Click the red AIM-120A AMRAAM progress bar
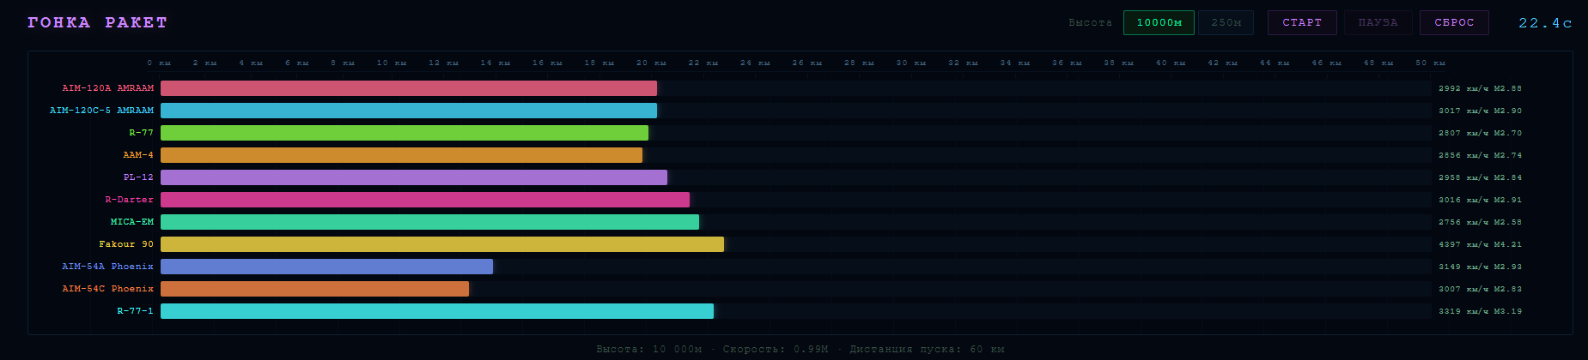The height and width of the screenshot is (360, 1588). point(408,88)
